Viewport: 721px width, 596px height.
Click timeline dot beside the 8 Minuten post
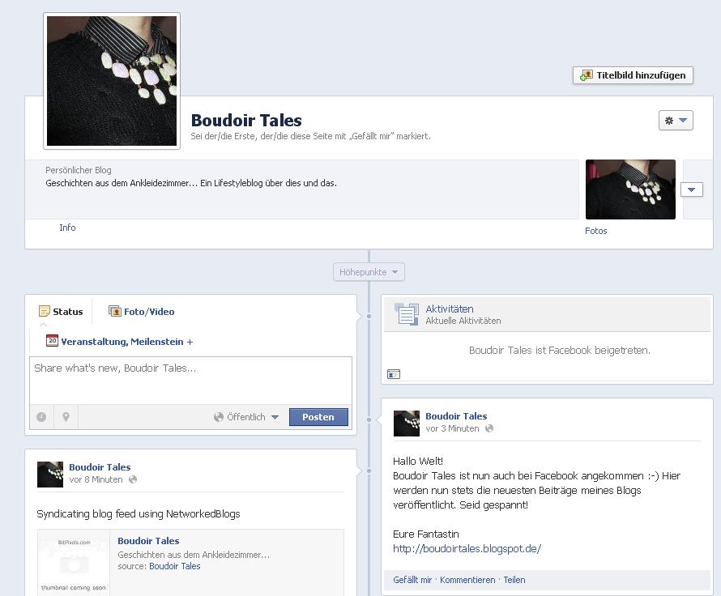369,470
